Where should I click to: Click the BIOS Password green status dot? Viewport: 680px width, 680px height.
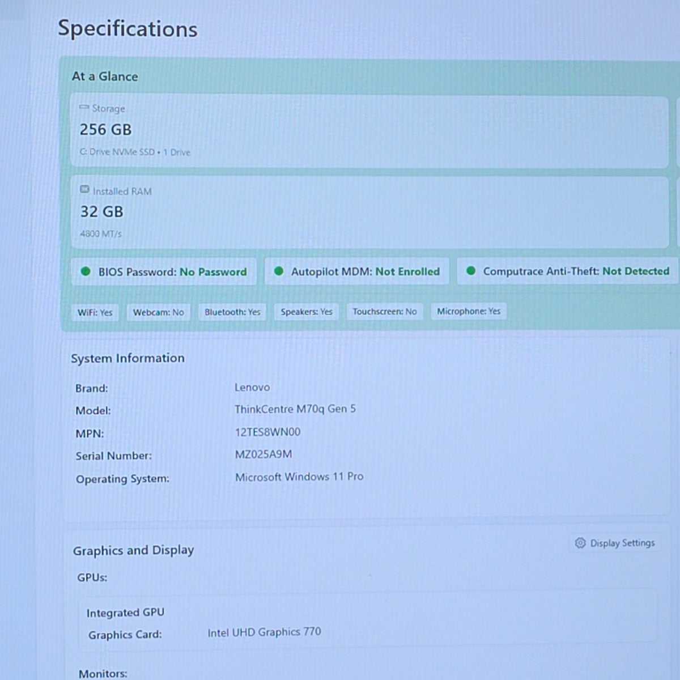86,271
